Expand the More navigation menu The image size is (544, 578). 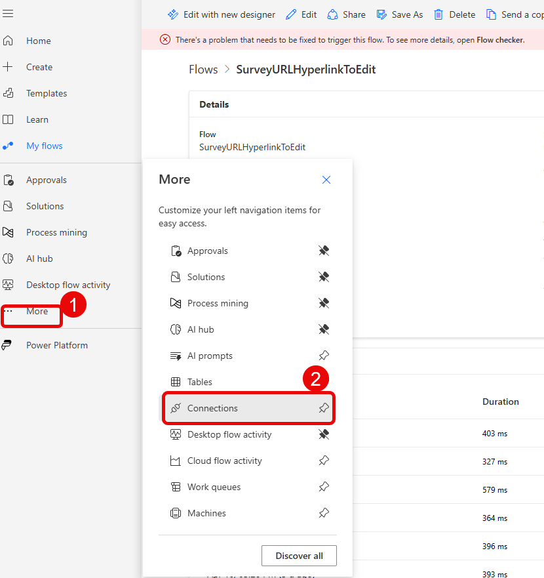point(37,311)
